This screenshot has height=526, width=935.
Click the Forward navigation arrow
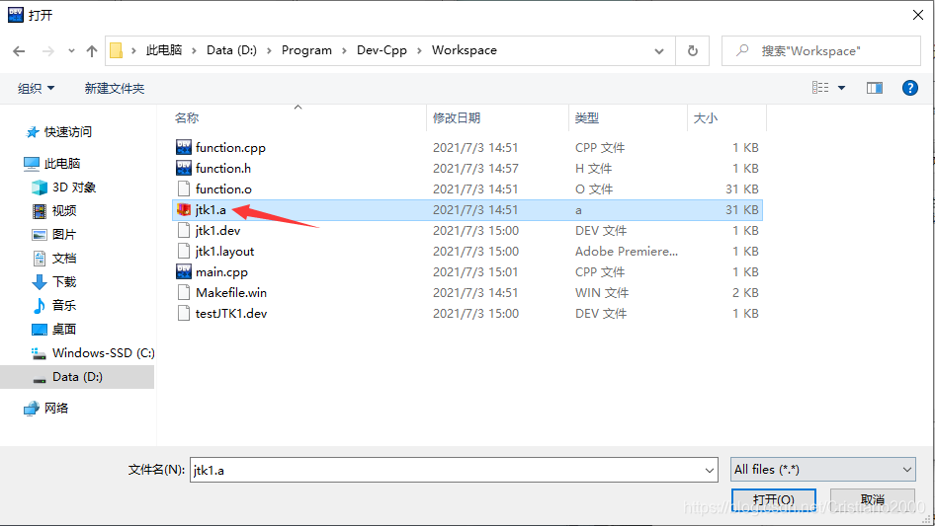pyautogui.click(x=48, y=51)
